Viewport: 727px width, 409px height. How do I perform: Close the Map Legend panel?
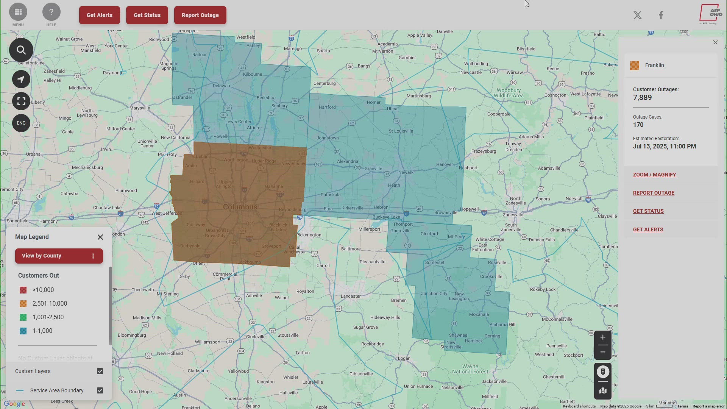point(100,237)
